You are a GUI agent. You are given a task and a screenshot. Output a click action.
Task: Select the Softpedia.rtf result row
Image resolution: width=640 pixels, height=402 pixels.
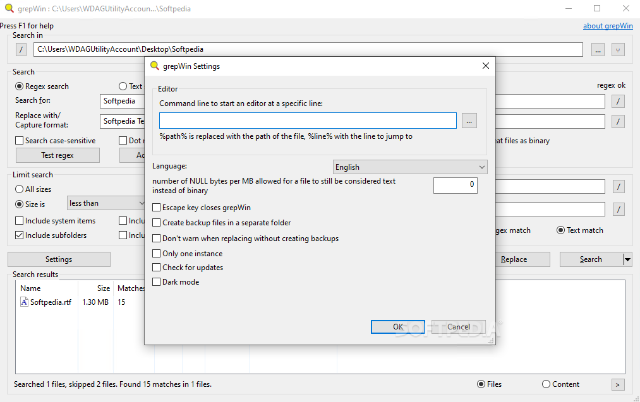(51, 302)
